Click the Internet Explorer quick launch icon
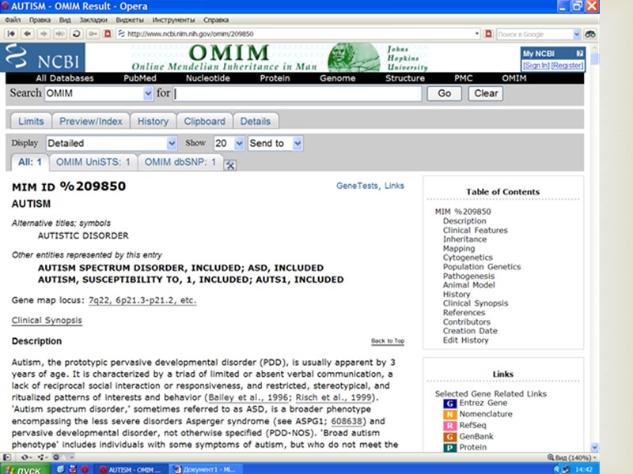633x474 pixels. pos(61,469)
